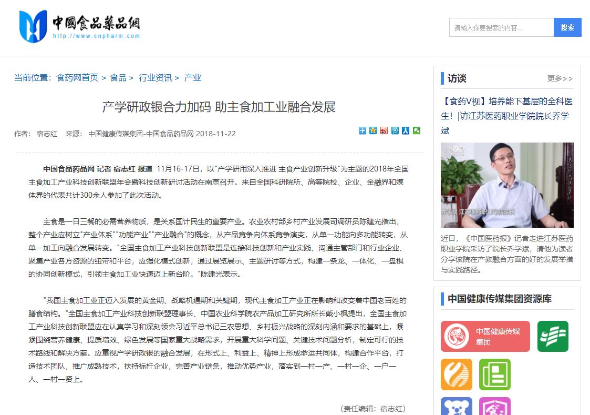
Task: Share article to QQ Zone star icon
Action: [373, 130]
